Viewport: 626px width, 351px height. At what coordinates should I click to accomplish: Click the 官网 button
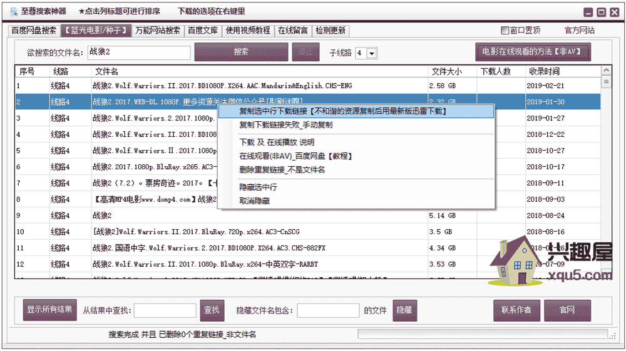(567, 310)
